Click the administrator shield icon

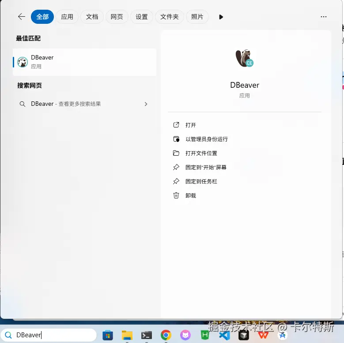(176, 139)
